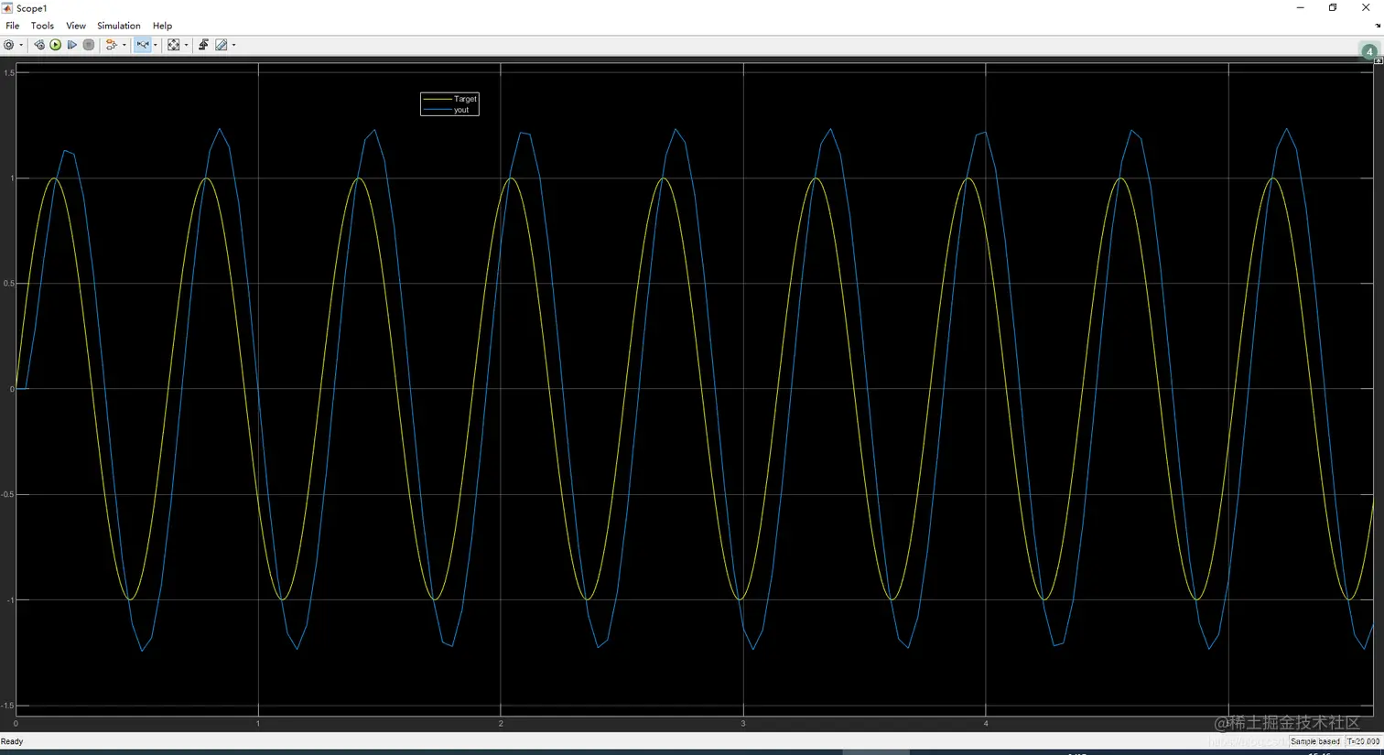Viewport: 1384px width, 755px height.
Task: Click the T=20.000 status bar time
Action: (1363, 741)
